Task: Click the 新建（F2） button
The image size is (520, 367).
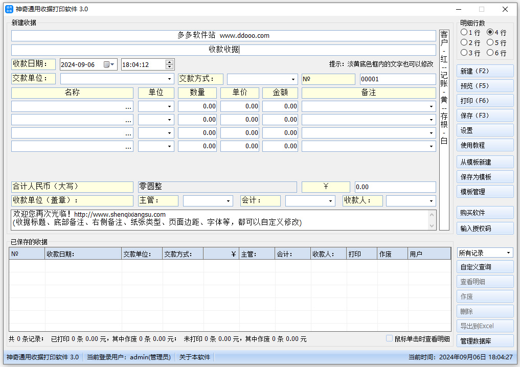Action: click(x=485, y=71)
